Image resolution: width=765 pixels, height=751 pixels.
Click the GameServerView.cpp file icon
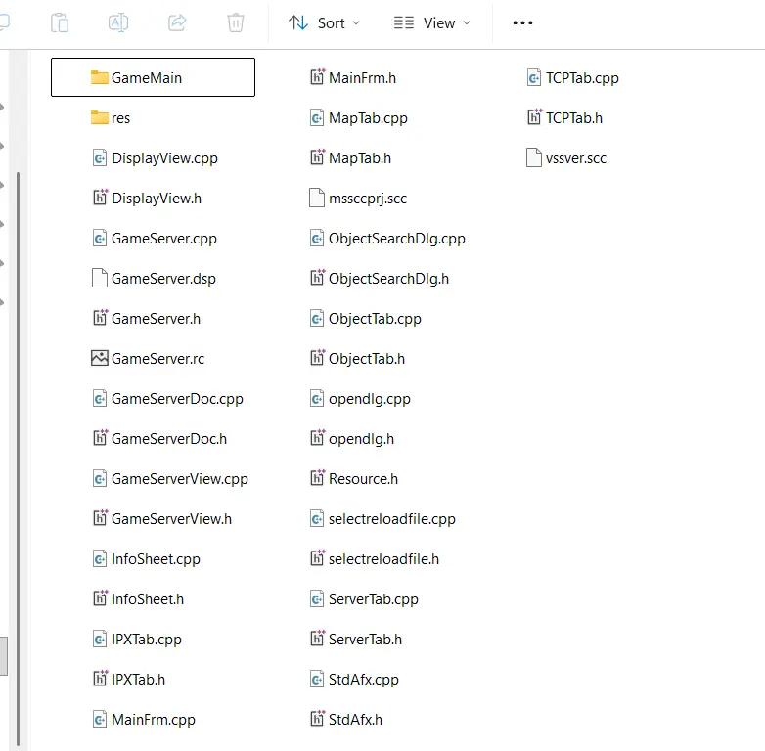[x=100, y=478]
